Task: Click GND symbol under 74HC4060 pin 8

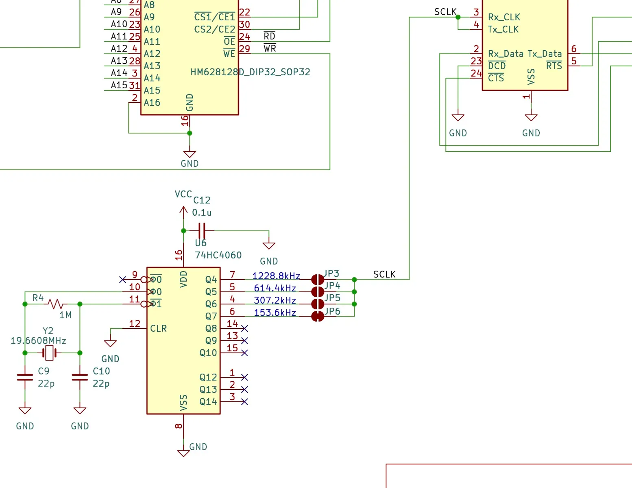Action: (x=183, y=453)
